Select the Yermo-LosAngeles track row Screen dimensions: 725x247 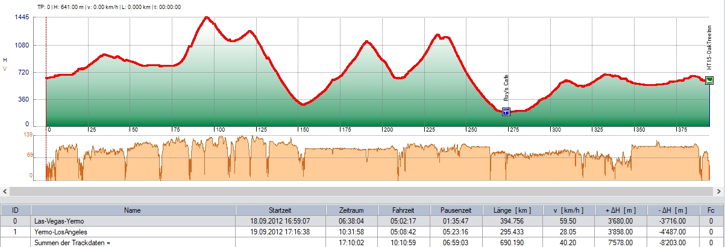click(x=131, y=231)
